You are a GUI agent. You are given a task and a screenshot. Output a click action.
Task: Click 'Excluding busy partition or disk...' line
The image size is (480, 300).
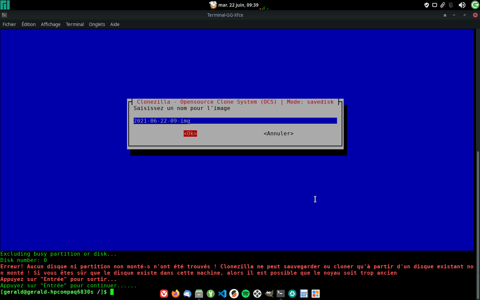pyautogui.click(x=59, y=254)
